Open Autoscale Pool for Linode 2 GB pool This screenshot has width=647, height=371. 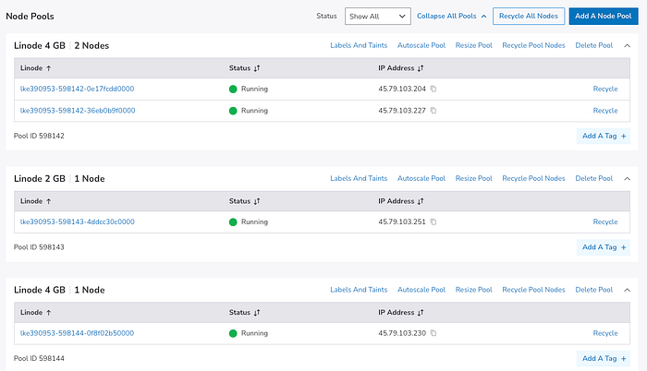(x=421, y=178)
